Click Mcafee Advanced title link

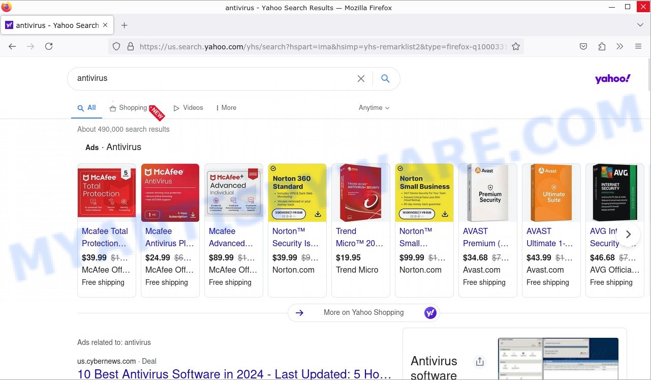(231, 237)
